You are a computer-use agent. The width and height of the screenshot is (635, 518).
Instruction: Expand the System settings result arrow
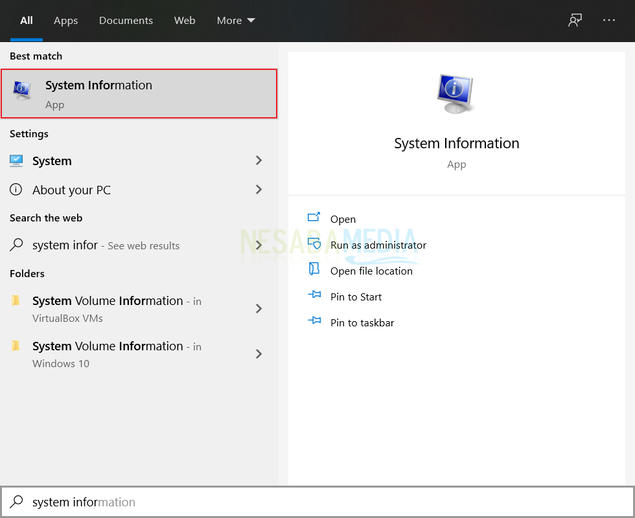pyautogui.click(x=259, y=161)
